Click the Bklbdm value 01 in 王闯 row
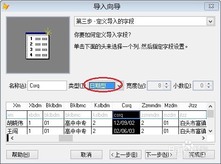 53,131
